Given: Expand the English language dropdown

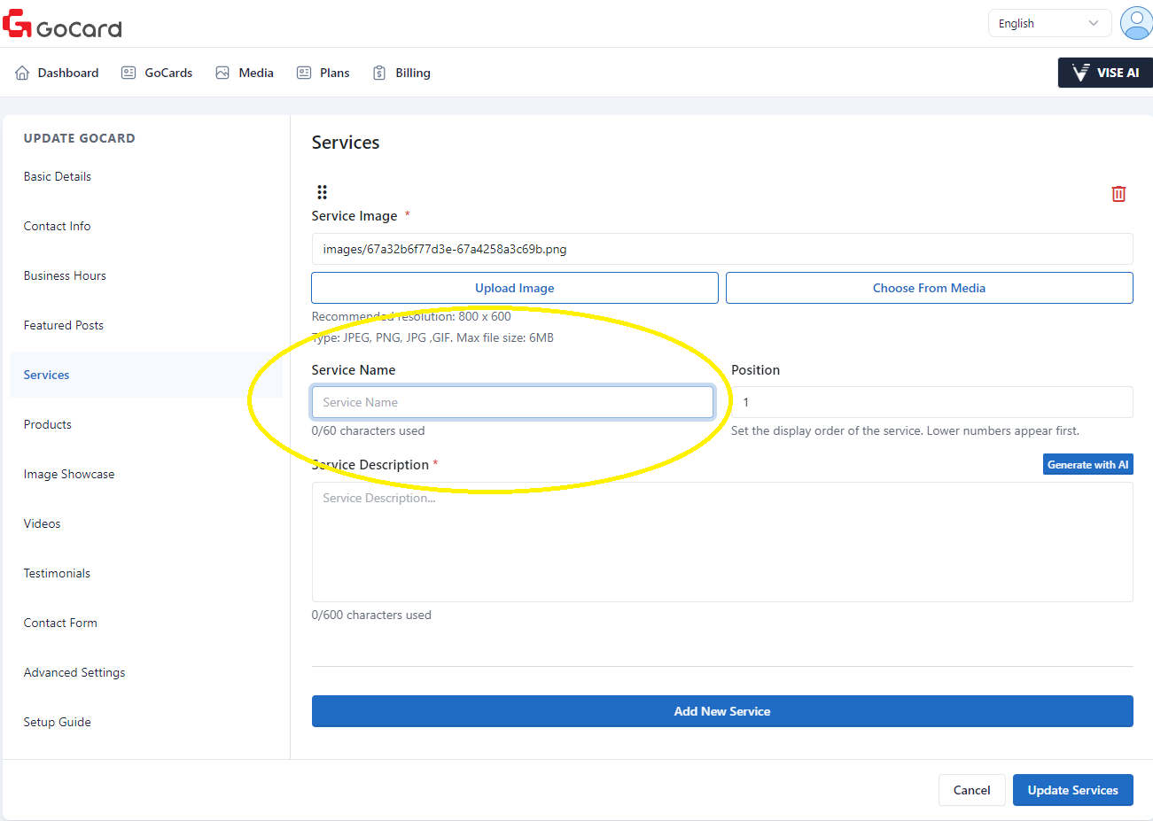Looking at the screenshot, I should (1049, 24).
